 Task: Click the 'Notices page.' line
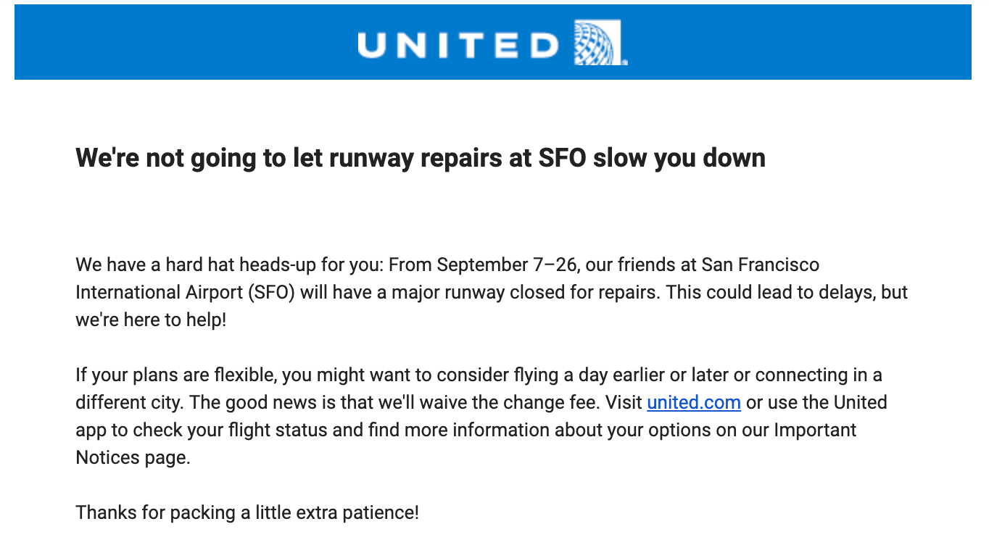click(133, 457)
